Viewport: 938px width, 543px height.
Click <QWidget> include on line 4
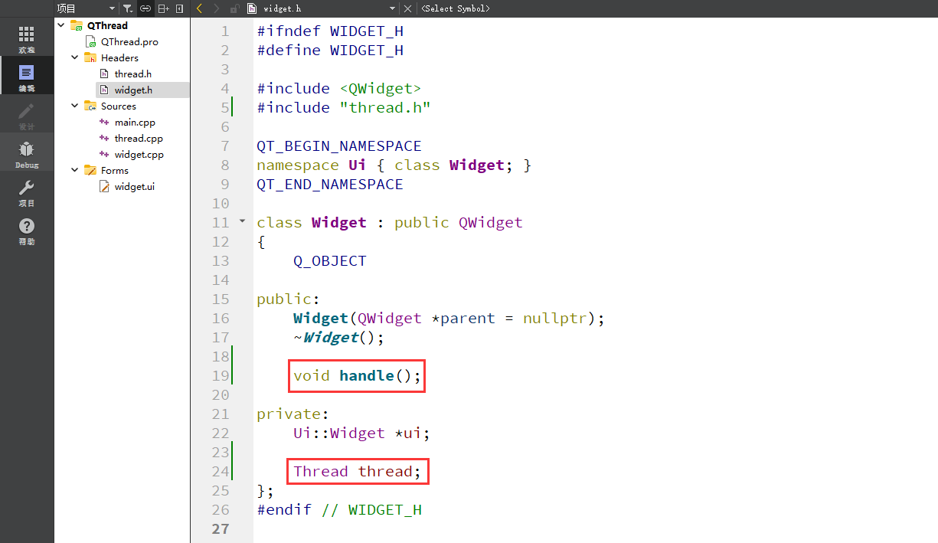[381, 88]
